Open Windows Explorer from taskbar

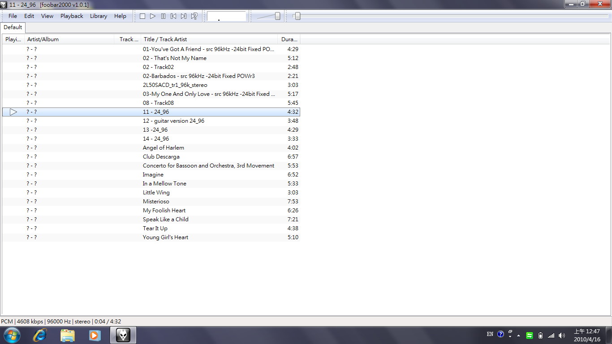(x=68, y=335)
